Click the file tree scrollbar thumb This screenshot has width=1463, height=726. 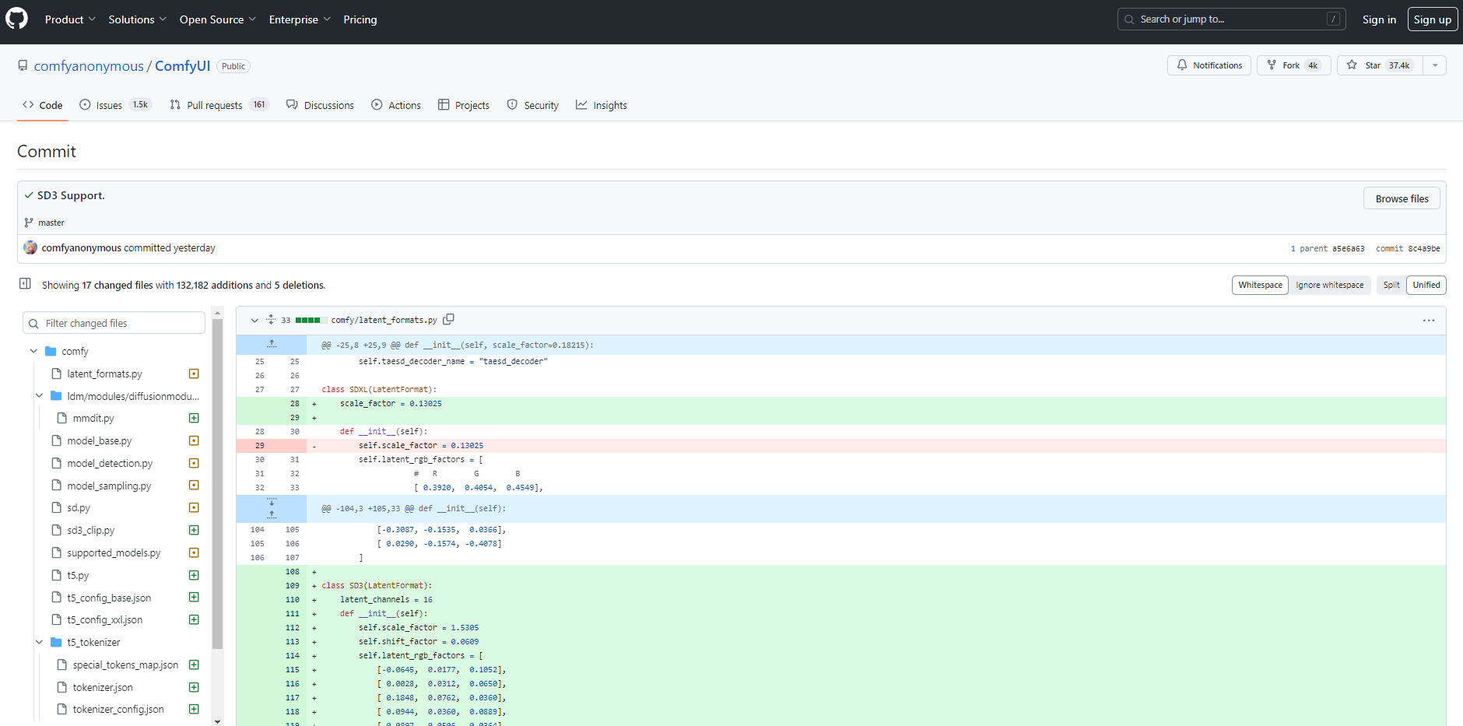click(x=218, y=483)
